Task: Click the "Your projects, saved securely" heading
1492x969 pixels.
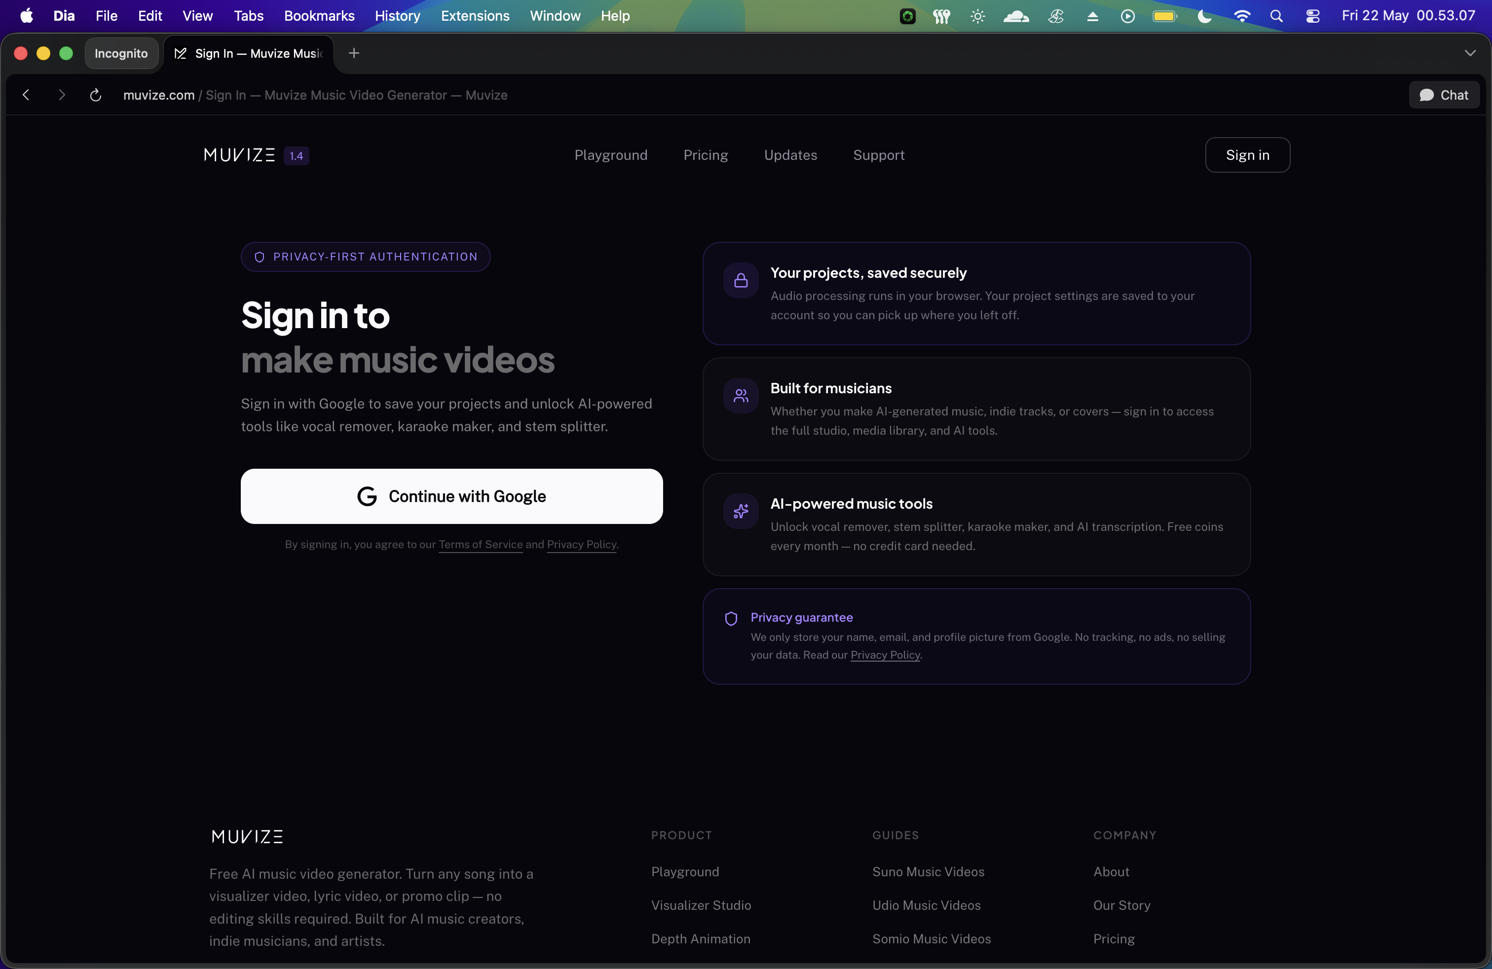Action: [868, 273]
